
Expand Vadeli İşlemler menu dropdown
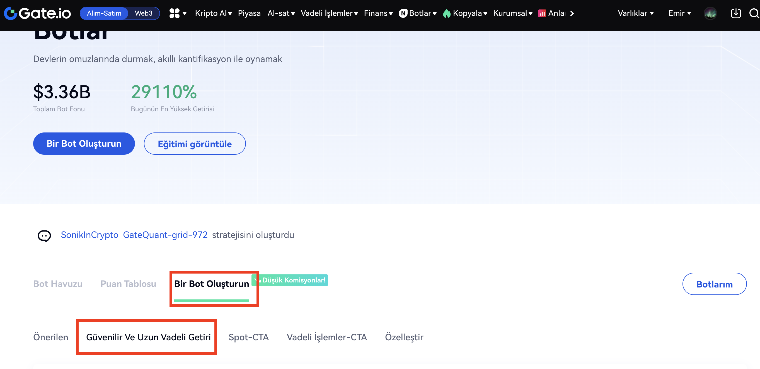pyautogui.click(x=329, y=13)
